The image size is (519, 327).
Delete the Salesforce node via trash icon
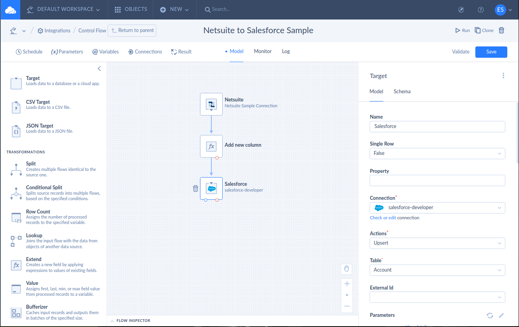pos(196,188)
